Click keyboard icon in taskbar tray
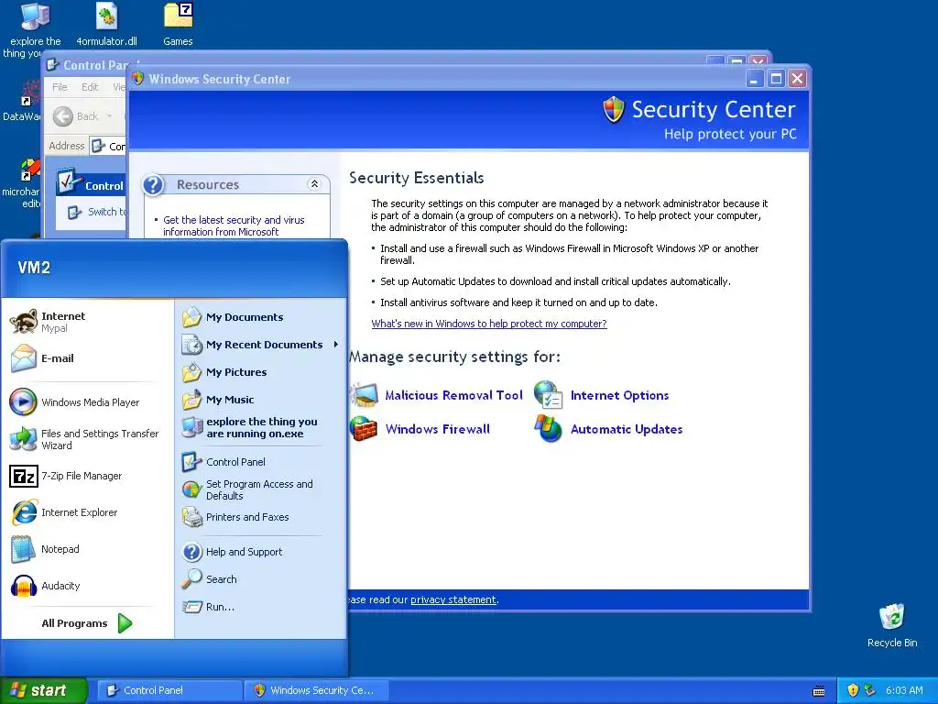 coord(819,691)
